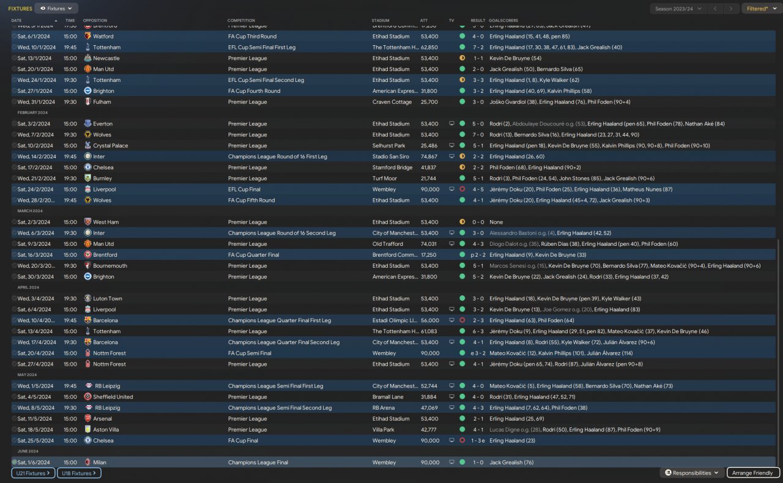
Task: Sort by the Stadium column header
Action: click(380, 21)
